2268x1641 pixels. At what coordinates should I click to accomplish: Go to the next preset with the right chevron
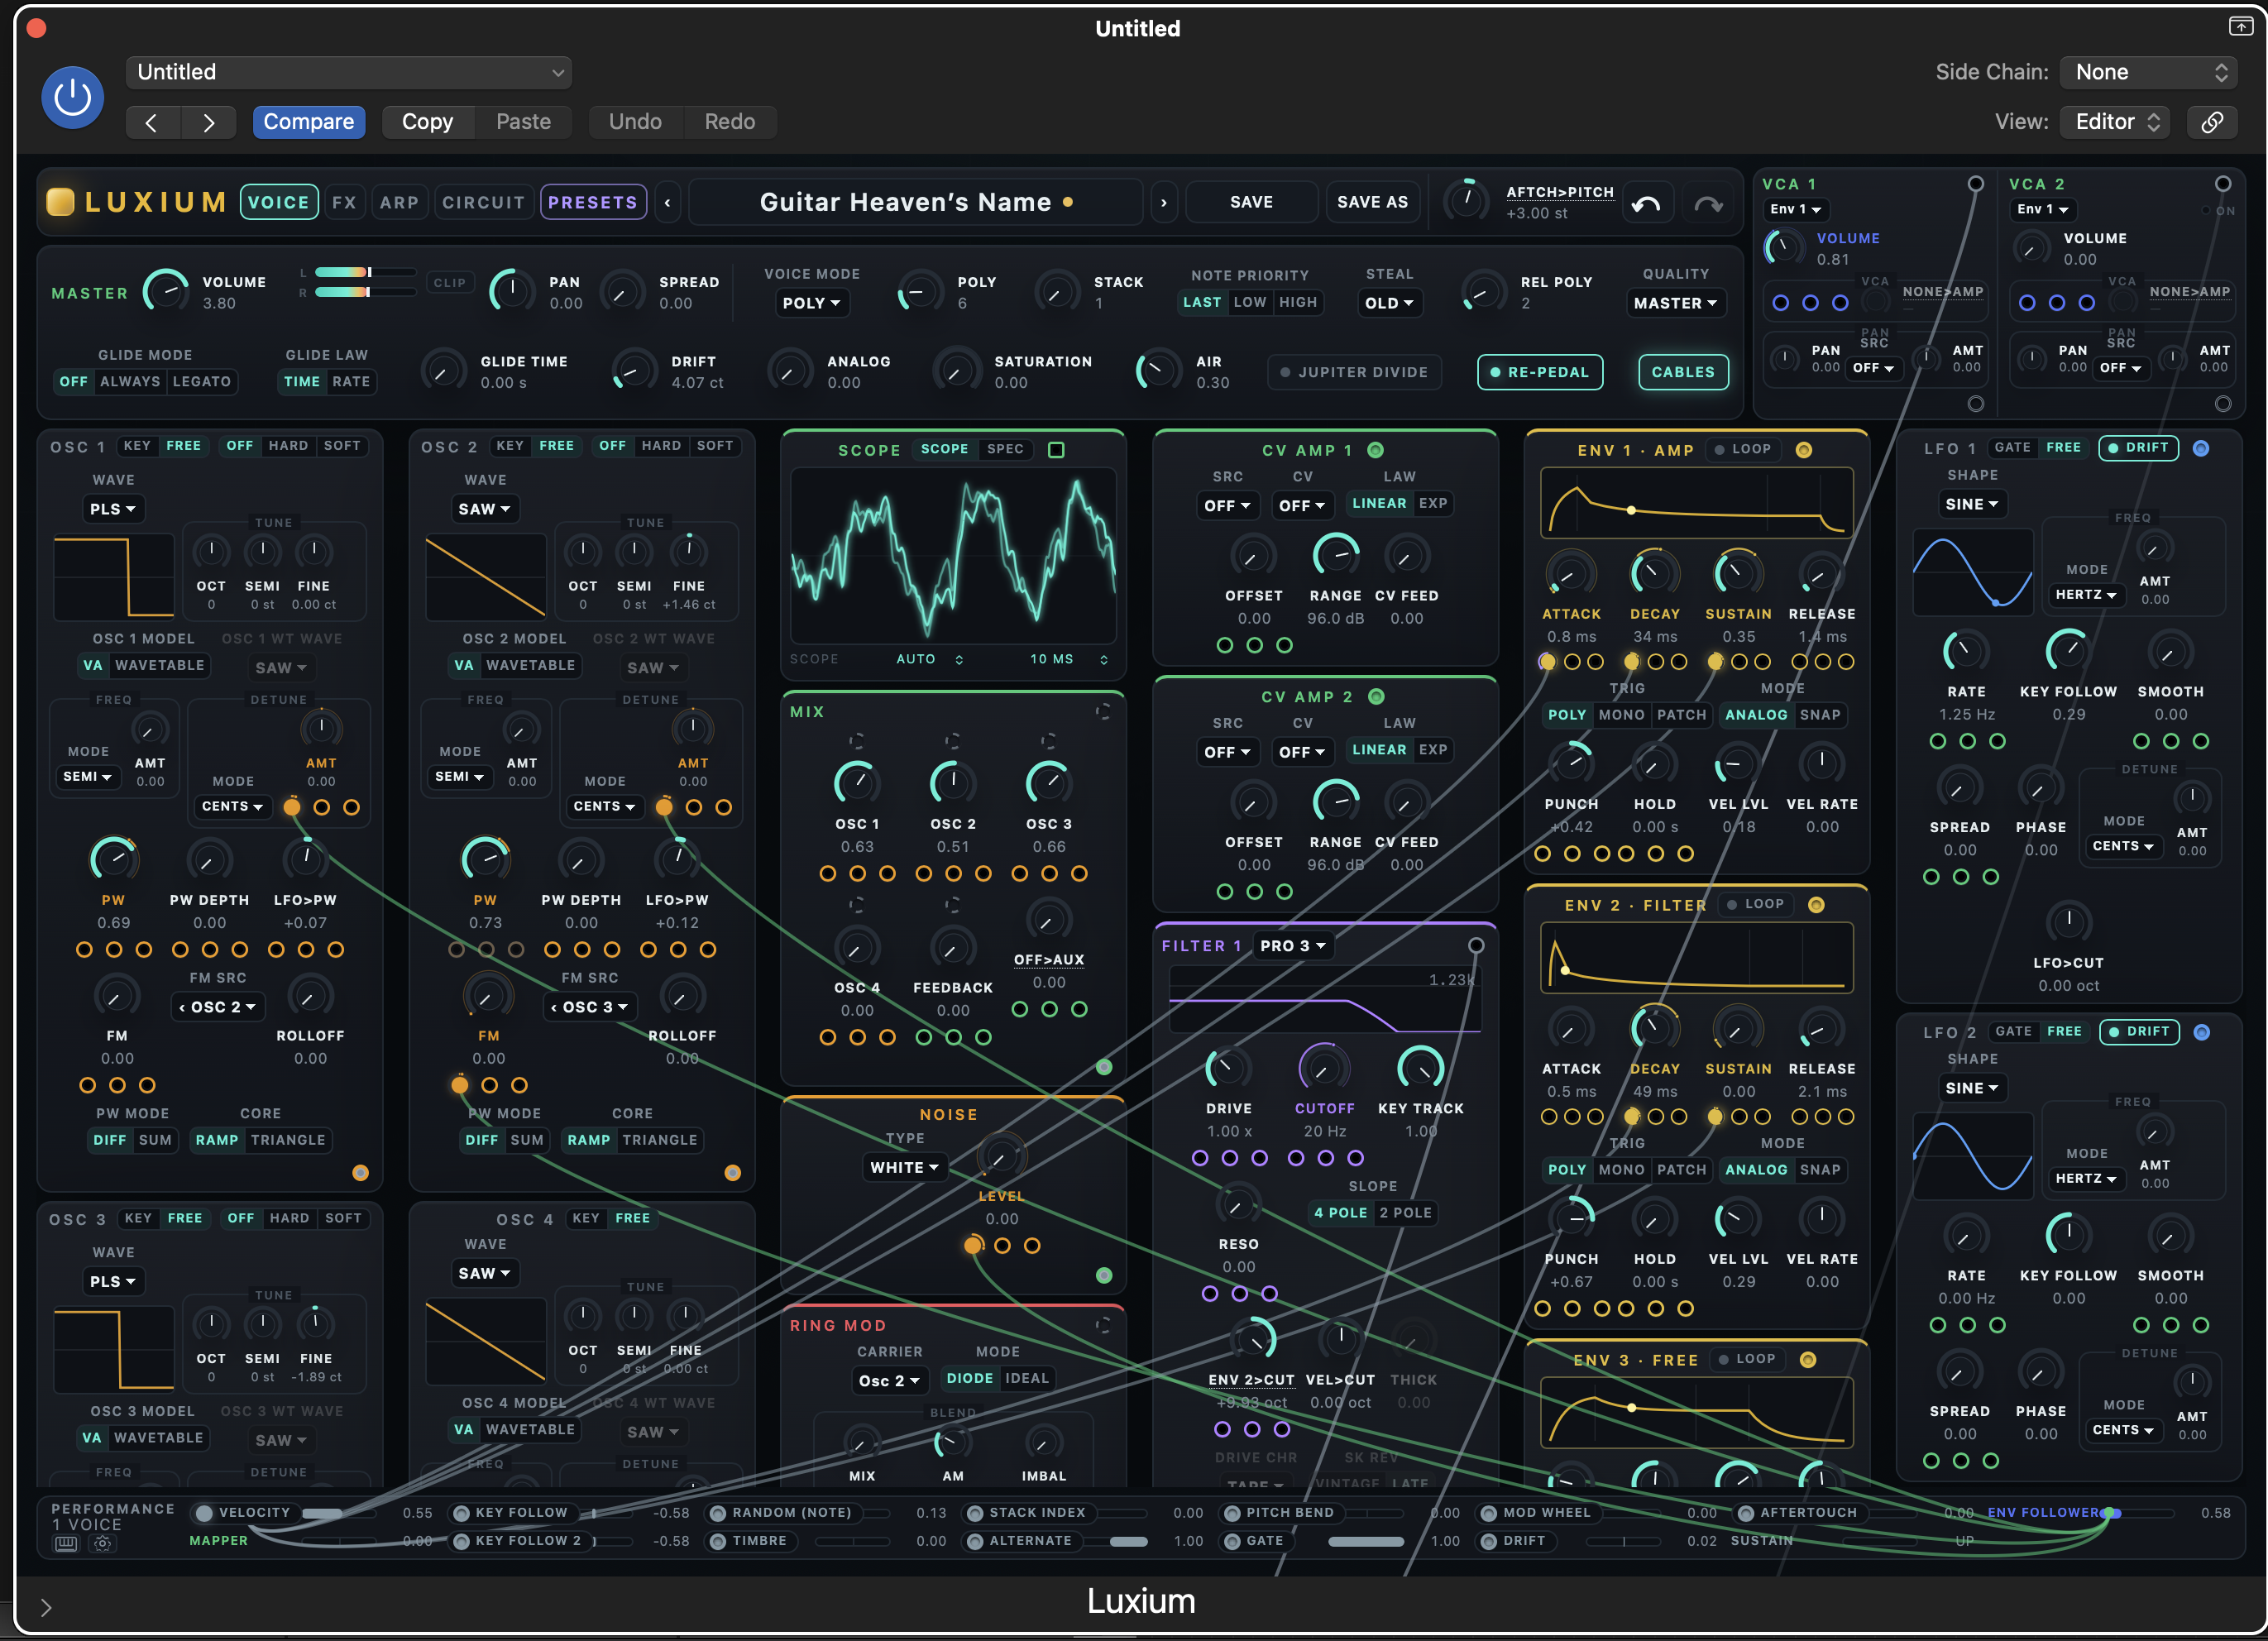coord(1163,203)
